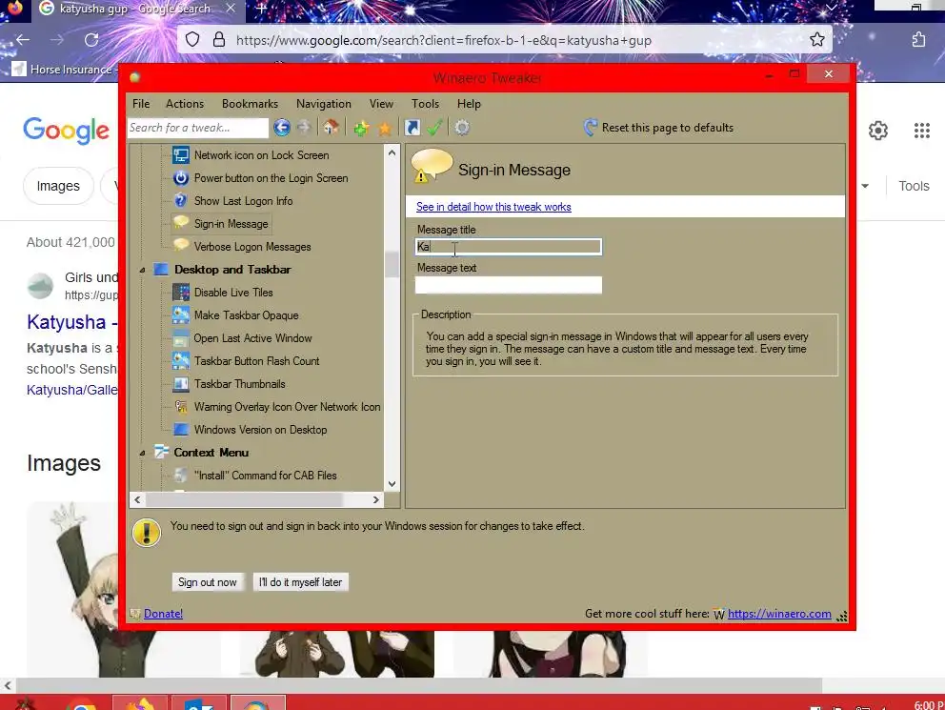The width and height of the screenshot is (945, 710).
Task: Open Navigation menu
Action: pyautogui.click(x=324, y=104)
